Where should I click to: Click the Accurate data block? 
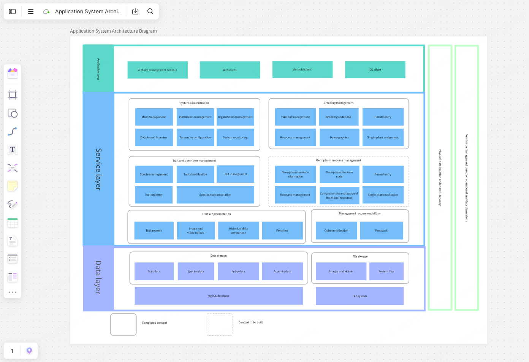tap(282, 272)
